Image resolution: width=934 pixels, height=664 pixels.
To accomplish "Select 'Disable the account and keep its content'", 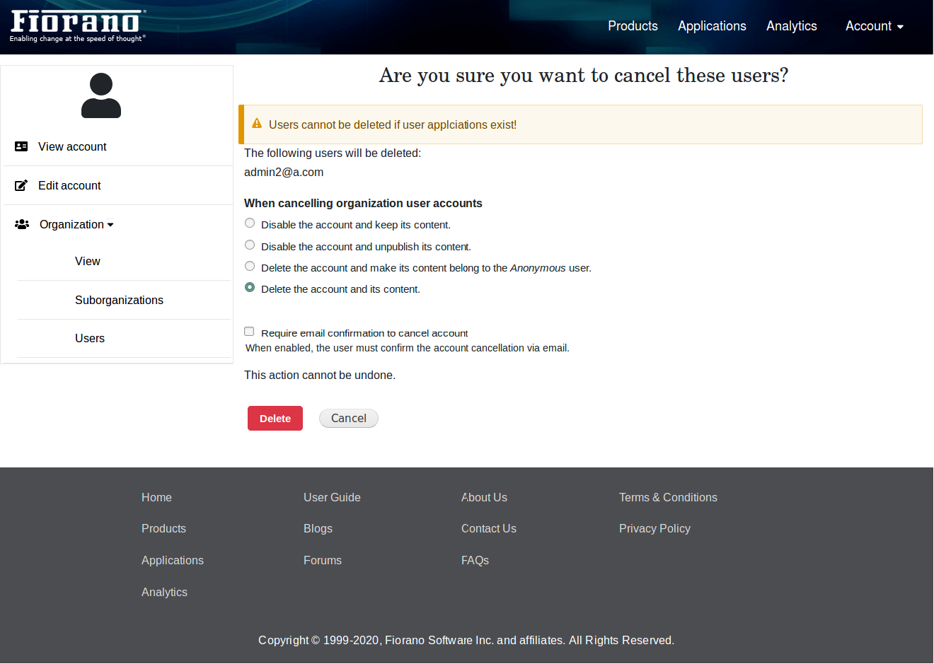I will pos(250,223).
